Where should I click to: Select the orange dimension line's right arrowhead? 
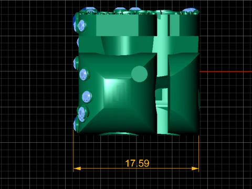pos(195,169)
